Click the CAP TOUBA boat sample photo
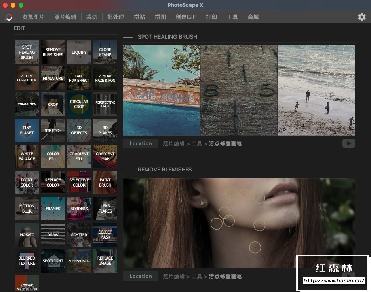Image resolution: width=371 pixels, height=292 pixels. pos(162,90)
